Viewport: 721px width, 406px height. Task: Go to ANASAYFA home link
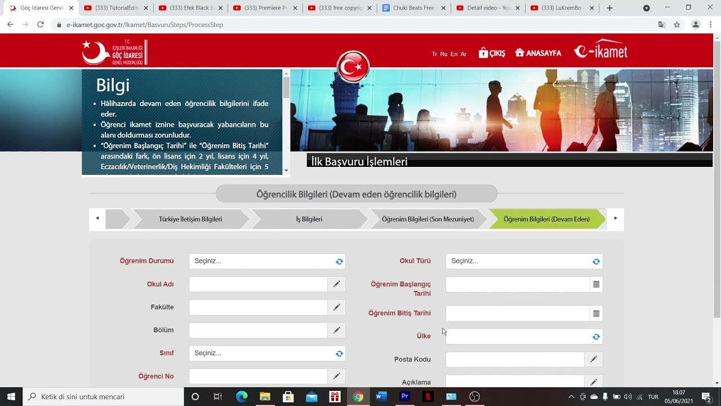538,53
